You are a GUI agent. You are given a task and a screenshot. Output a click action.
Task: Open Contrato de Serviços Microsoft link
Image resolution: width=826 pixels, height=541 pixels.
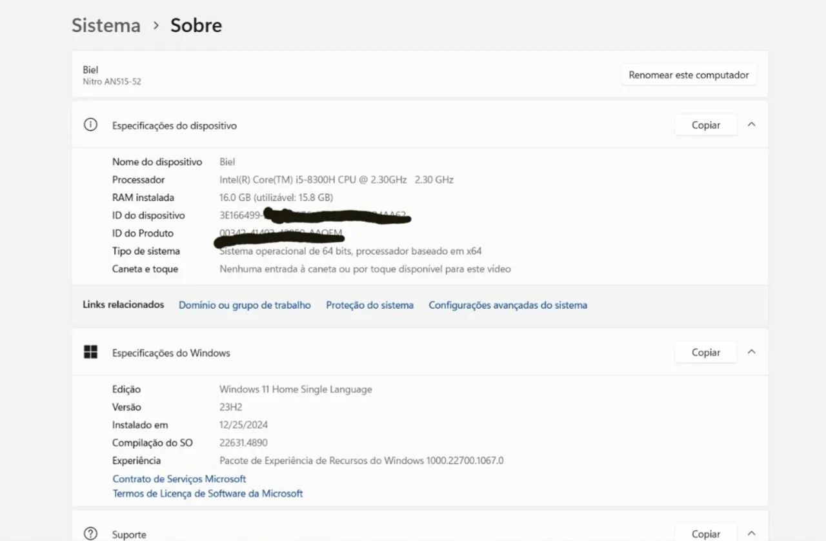(x=179, y=479)
